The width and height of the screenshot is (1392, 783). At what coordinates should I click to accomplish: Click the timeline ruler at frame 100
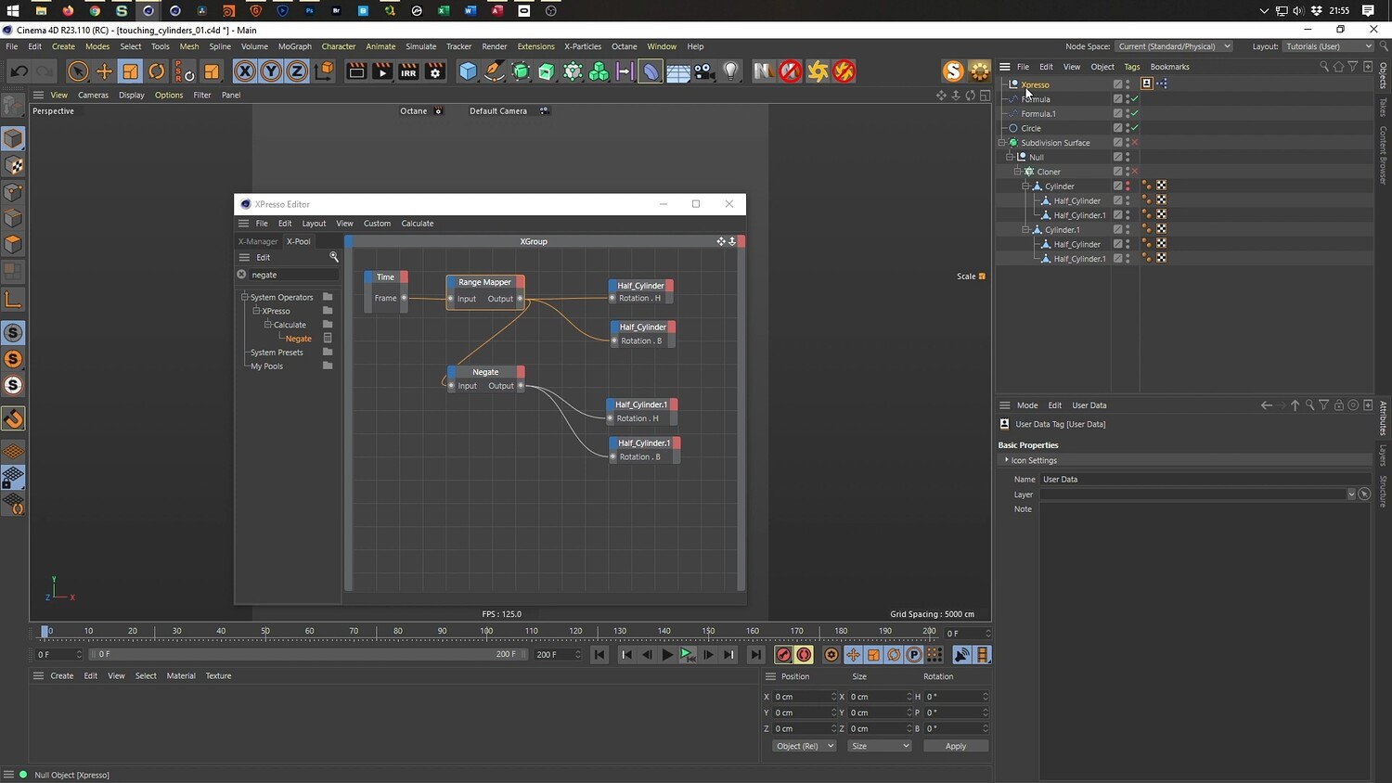point(486,632)
